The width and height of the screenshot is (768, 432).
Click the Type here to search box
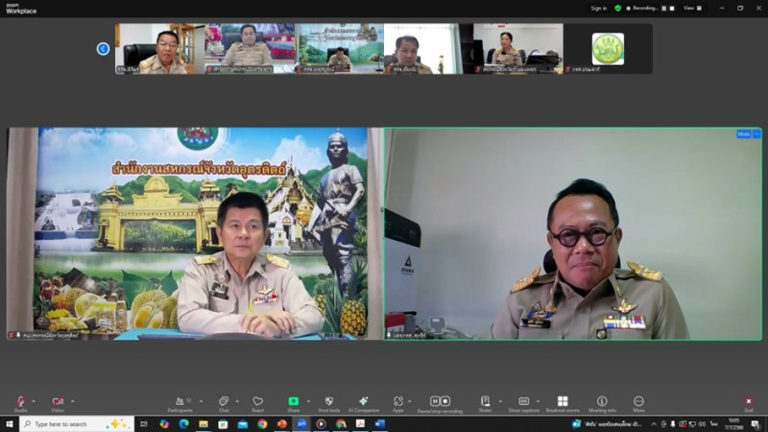(77, 424)
